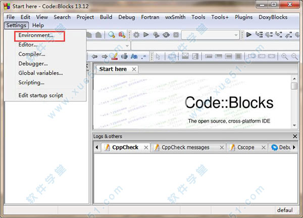Click the Rebuild arrows icon
Screen dimensions: 303x218
pos(166,35)
